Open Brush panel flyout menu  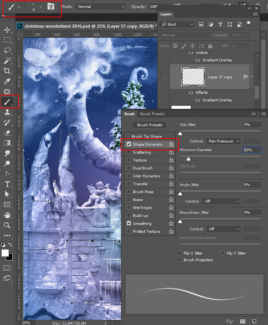point(263,114)
